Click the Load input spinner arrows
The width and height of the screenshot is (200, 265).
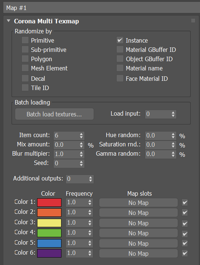(x=173, y=114)
